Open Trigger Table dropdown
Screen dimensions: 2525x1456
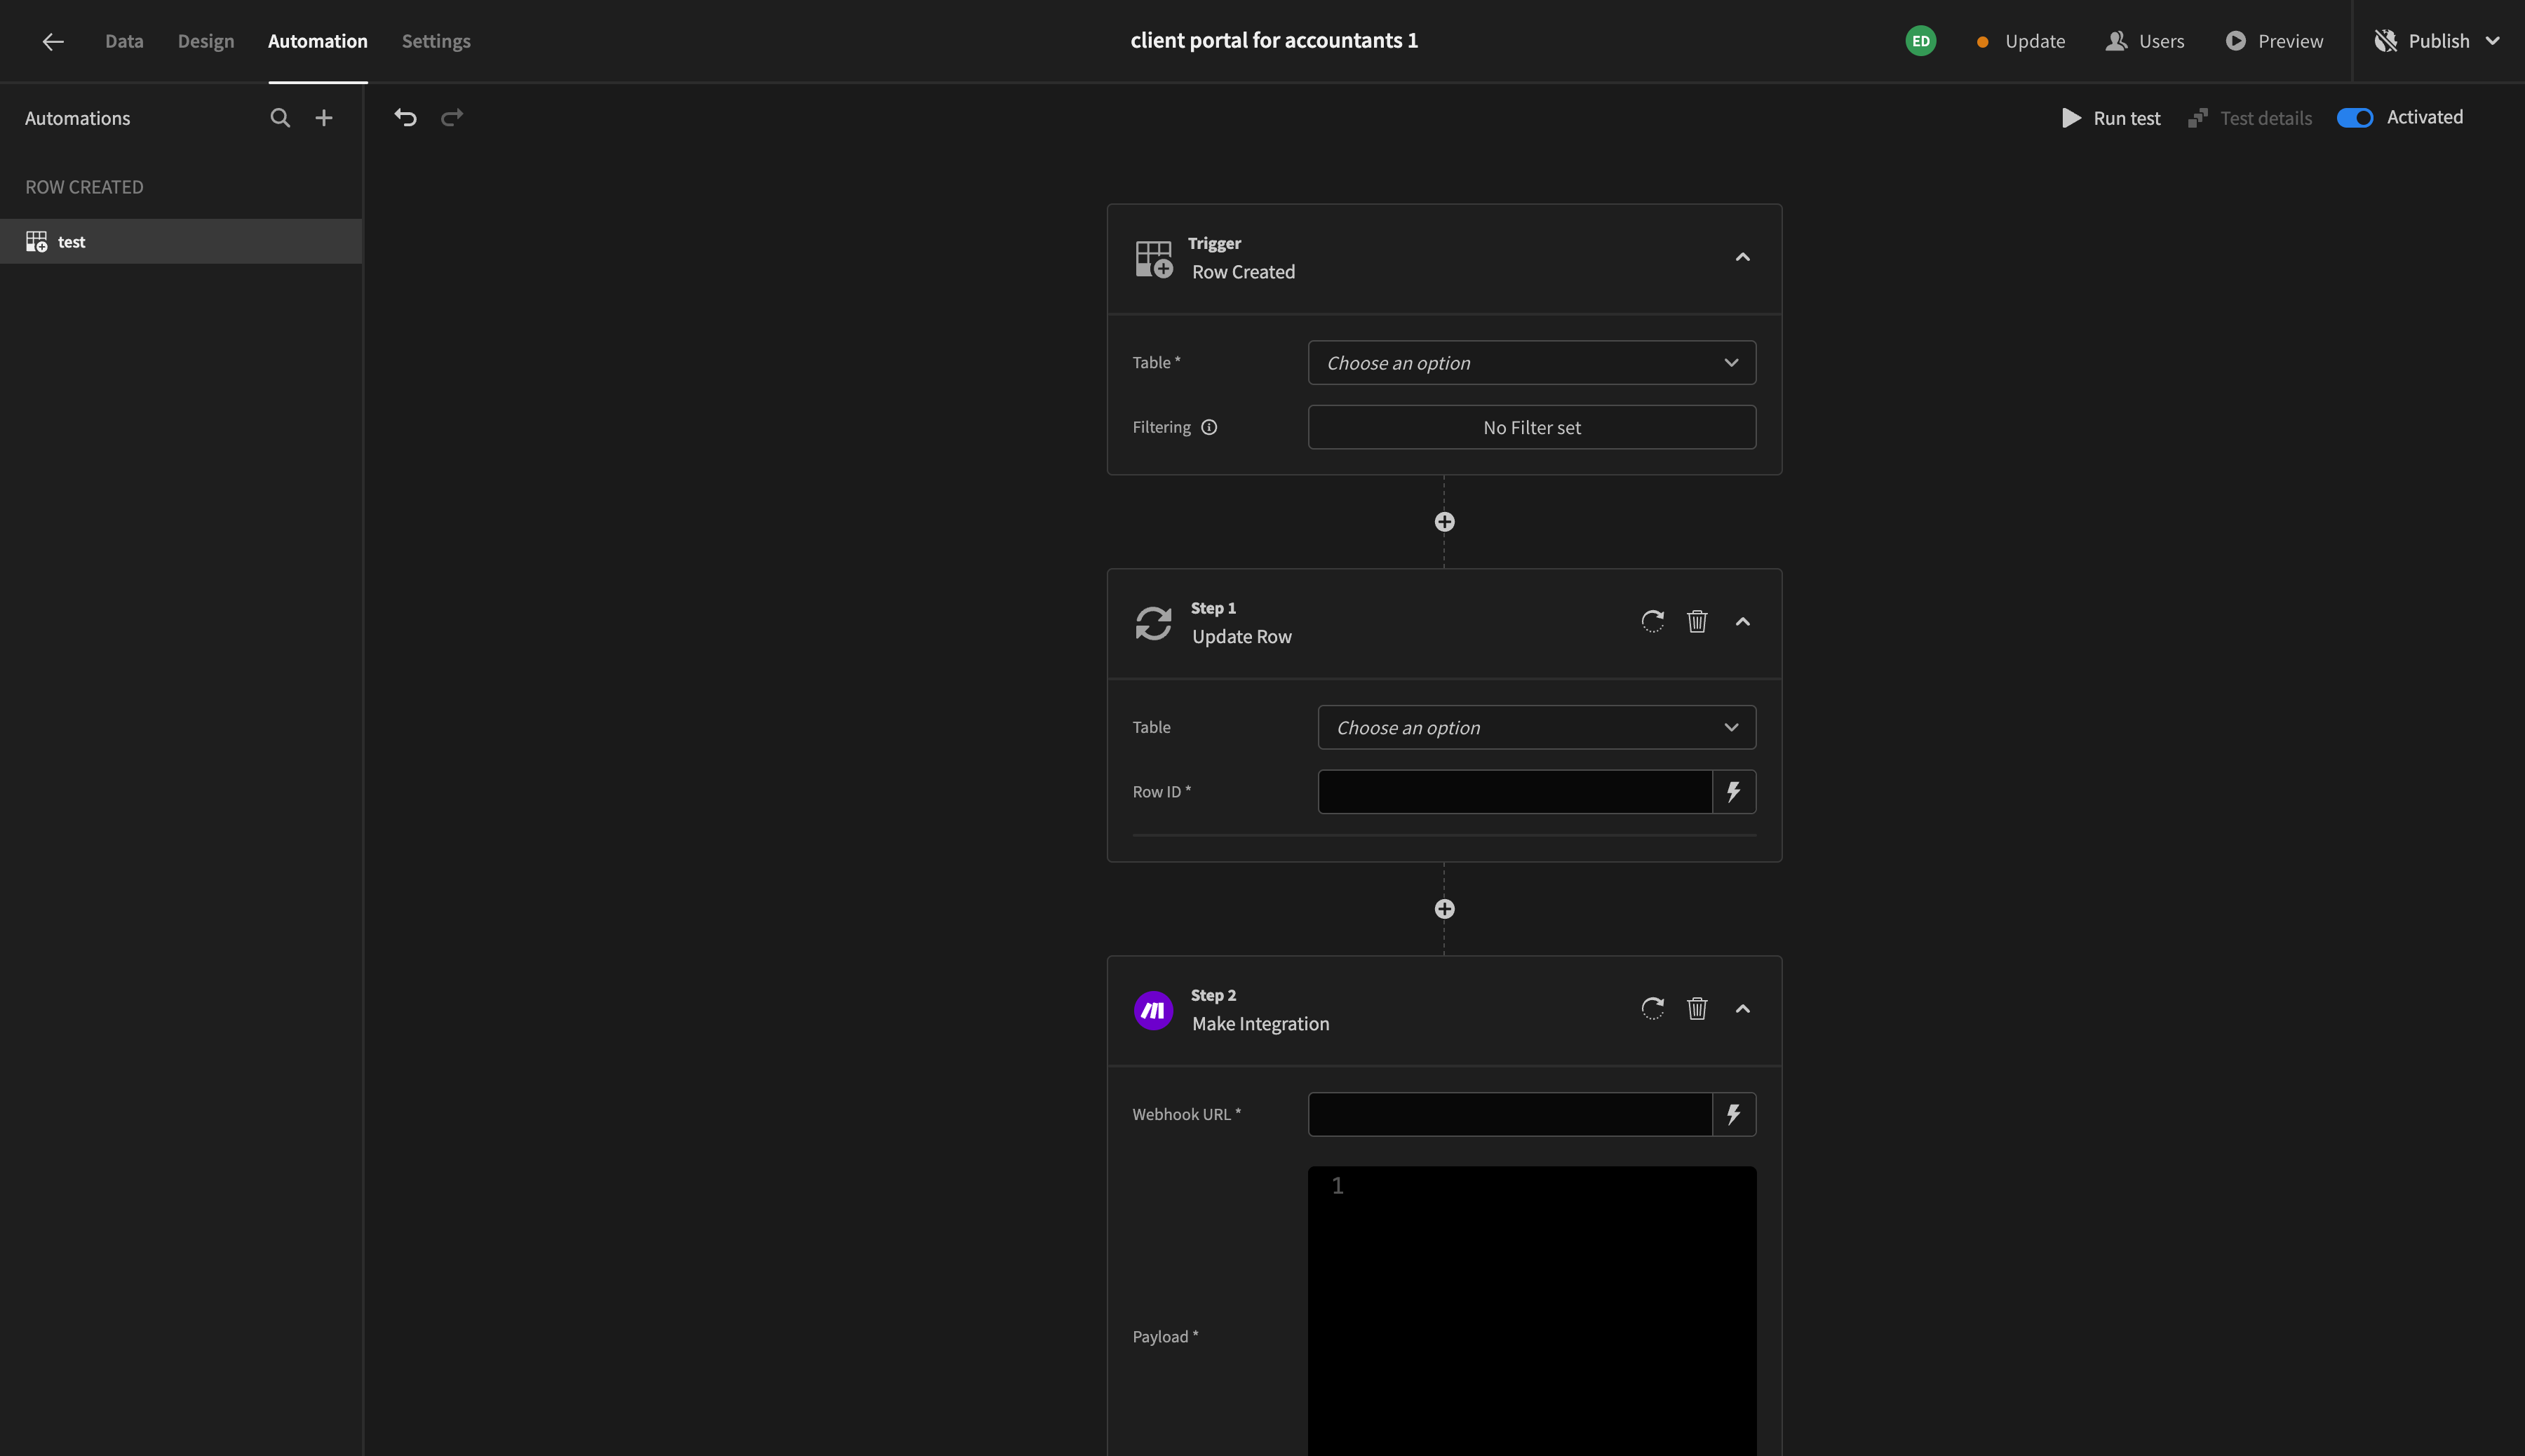coord(1531,363)
